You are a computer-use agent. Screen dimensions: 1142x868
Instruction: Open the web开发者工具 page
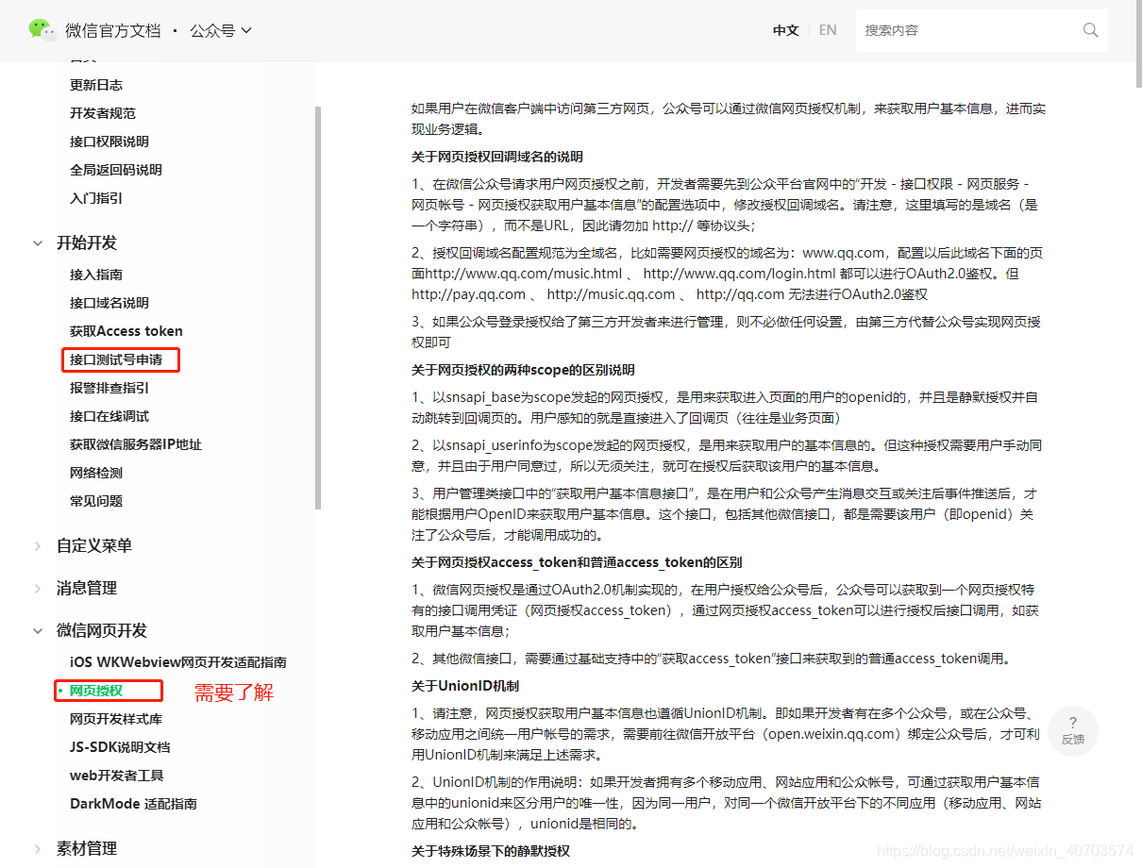117,776
